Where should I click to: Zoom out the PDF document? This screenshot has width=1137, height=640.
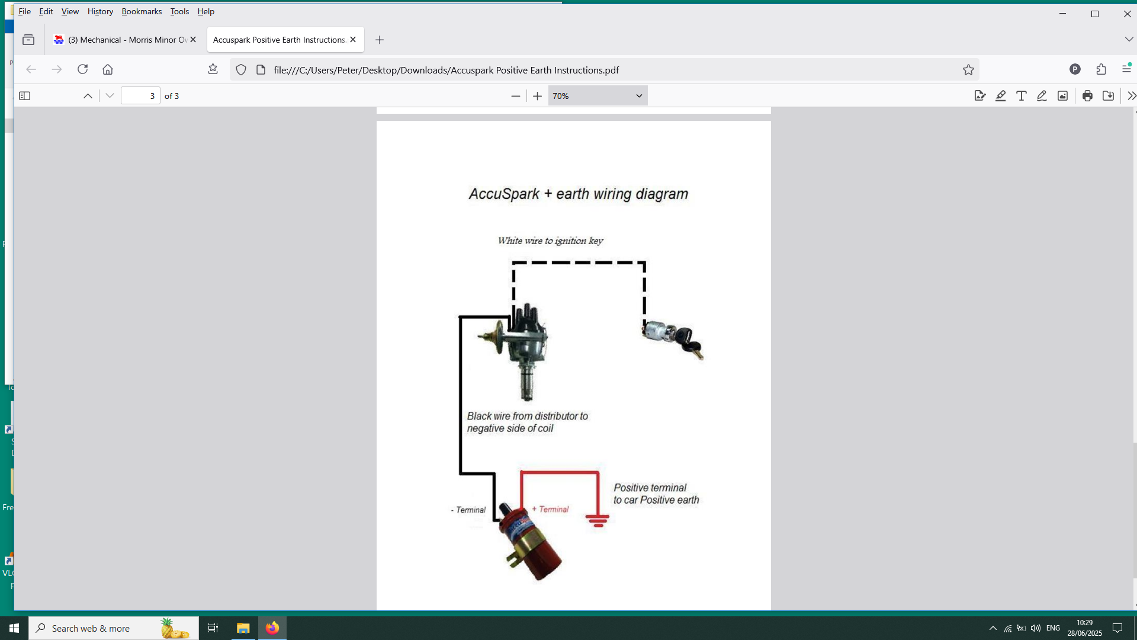516,96
